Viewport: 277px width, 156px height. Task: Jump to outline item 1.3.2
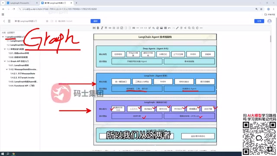[18, 57]
